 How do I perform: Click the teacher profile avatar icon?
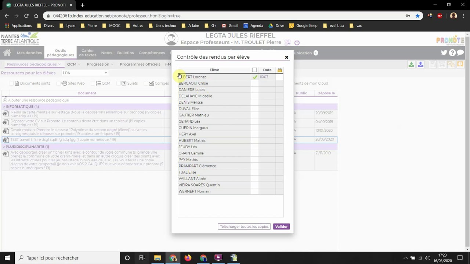coord(171,39)
